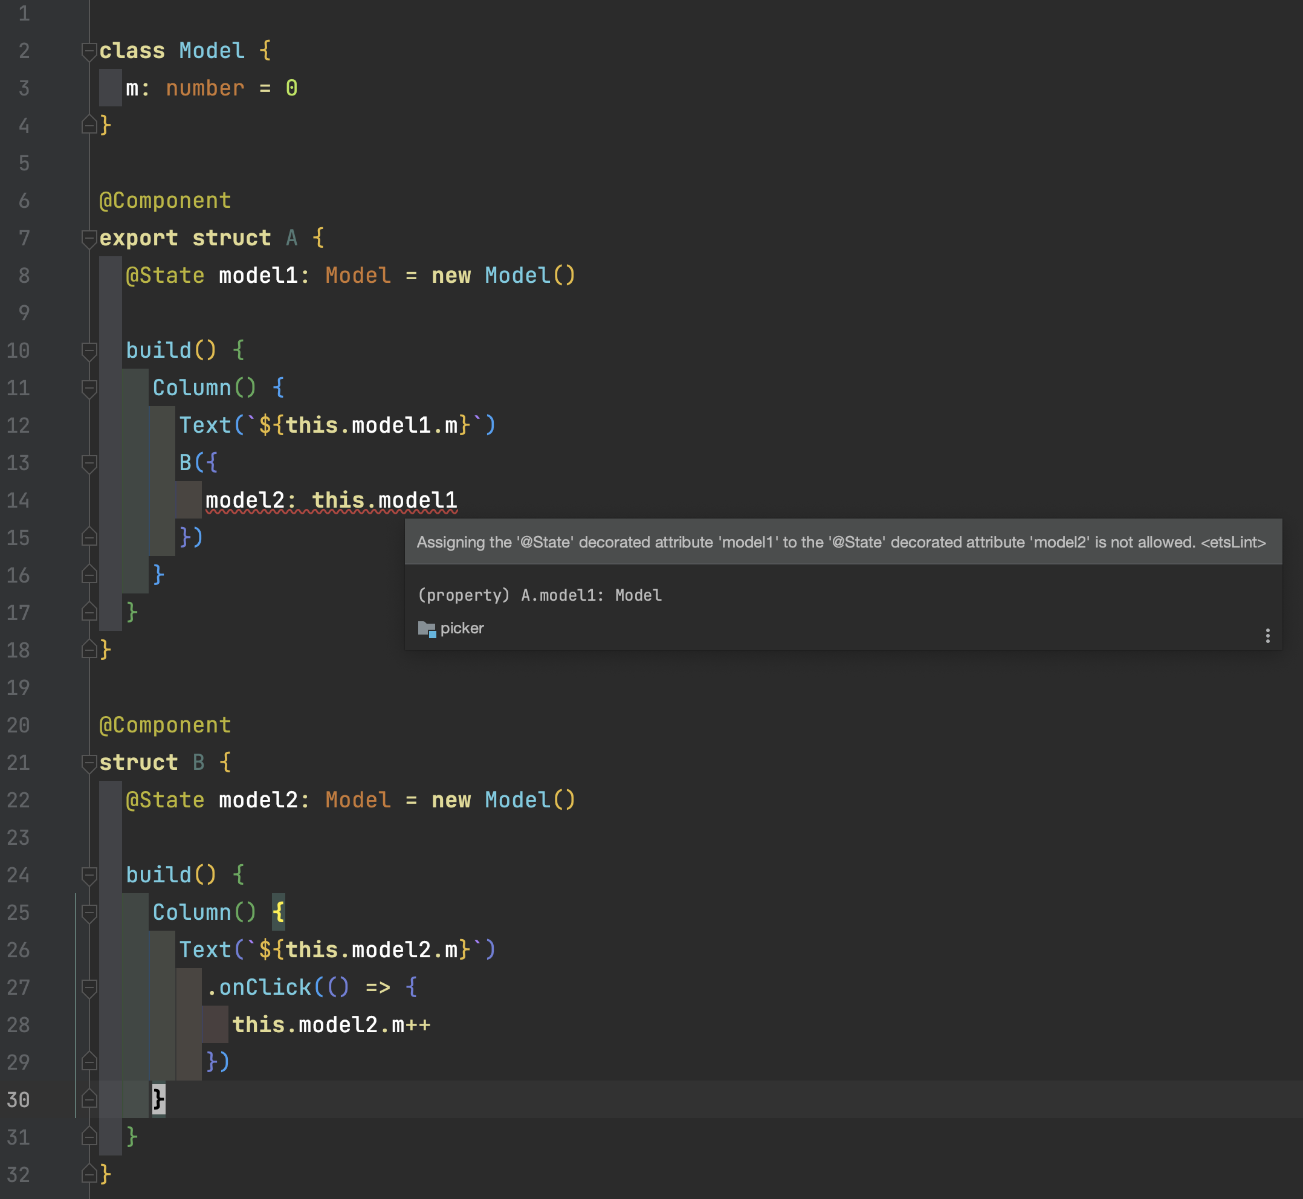Click fold end marker on line 32
This screenshot has width=1303, height=1199.
click(89, 1174)
